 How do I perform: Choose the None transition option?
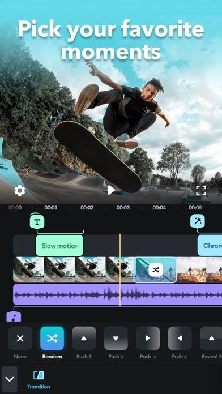pos(20,338)
